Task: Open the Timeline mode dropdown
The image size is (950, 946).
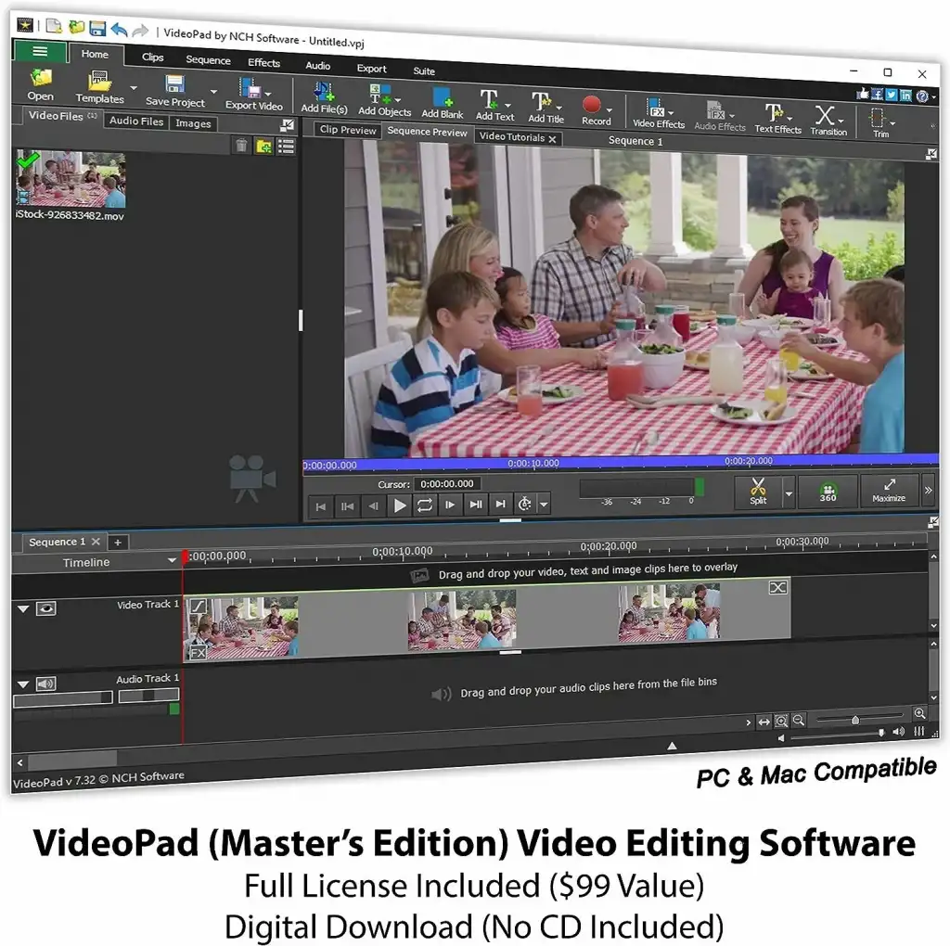Action: (172, 560)
